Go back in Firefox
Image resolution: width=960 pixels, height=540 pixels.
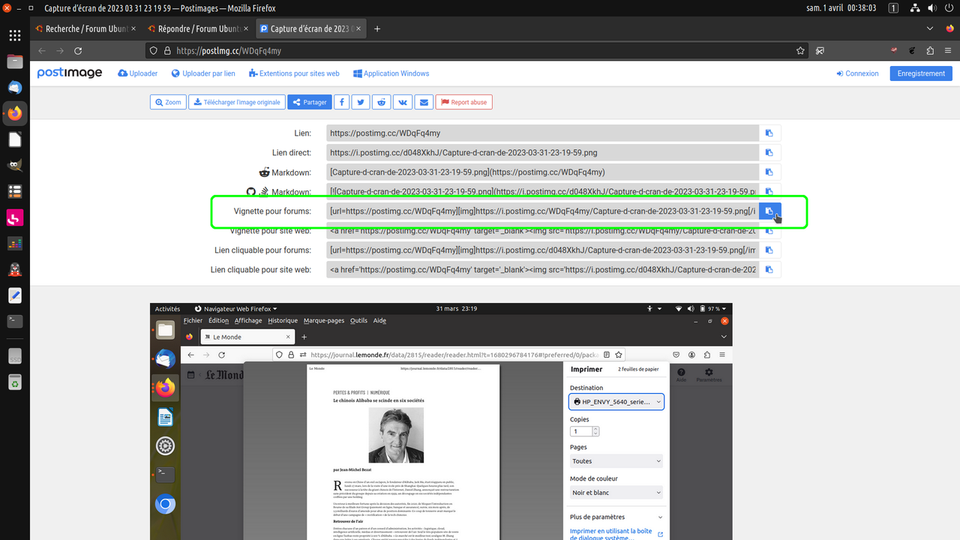click(x=42, y=51)
